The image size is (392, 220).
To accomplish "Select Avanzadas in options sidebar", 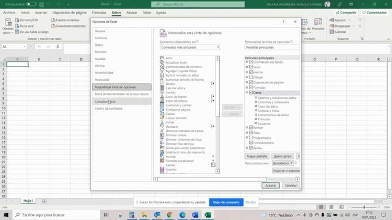I will 122,79.
